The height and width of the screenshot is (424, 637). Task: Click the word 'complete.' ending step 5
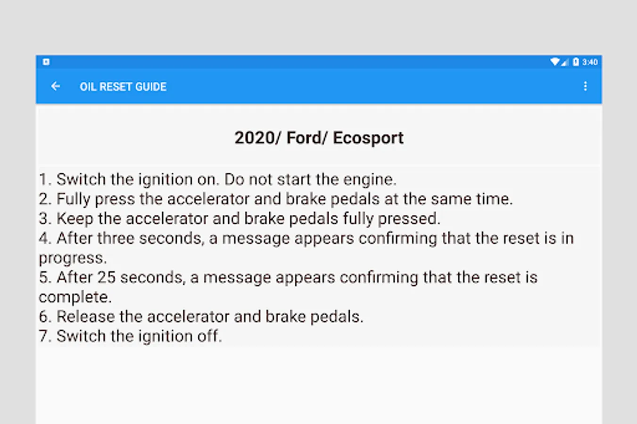pyautogui.click(x=75, y=297)
